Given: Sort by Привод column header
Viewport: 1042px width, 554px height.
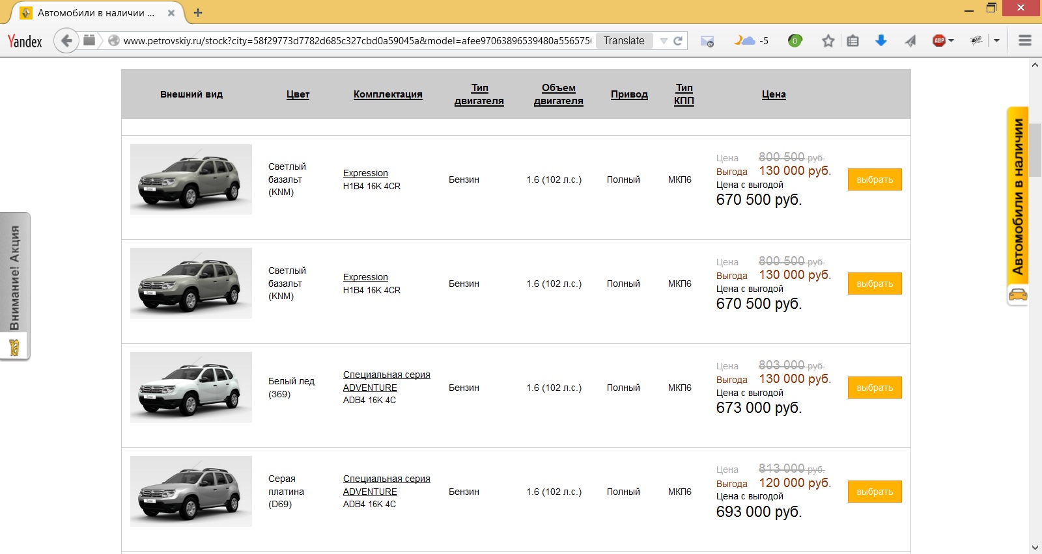Looking at the screenshot, I should pyautogui.click(x=629, y=94).
